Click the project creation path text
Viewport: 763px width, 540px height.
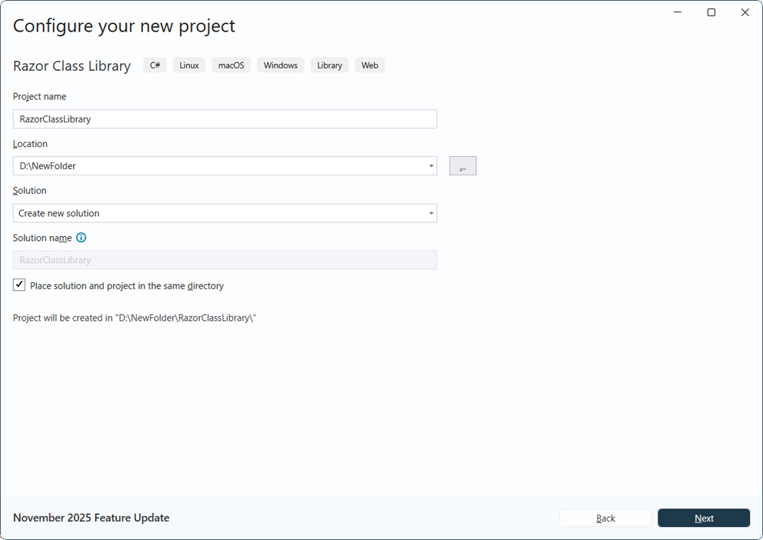135,317
